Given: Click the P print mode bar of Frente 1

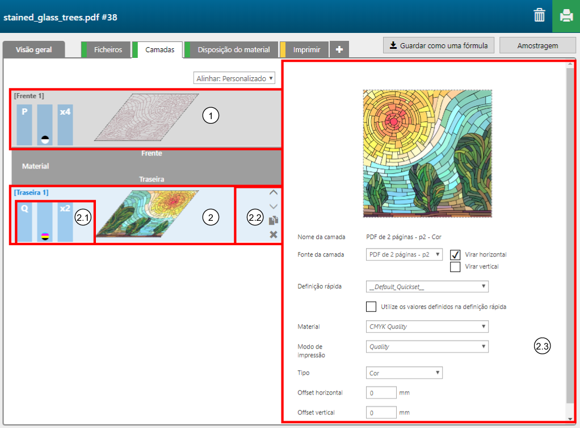Looking at the screenshot, I should click(24, 125).
